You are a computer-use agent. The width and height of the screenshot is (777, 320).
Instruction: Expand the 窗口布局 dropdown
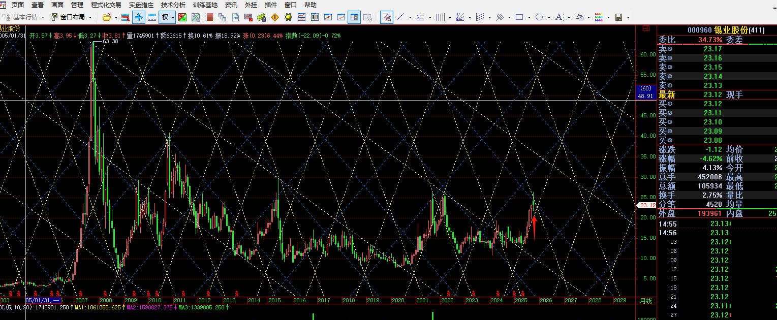(x=90, y=17)
